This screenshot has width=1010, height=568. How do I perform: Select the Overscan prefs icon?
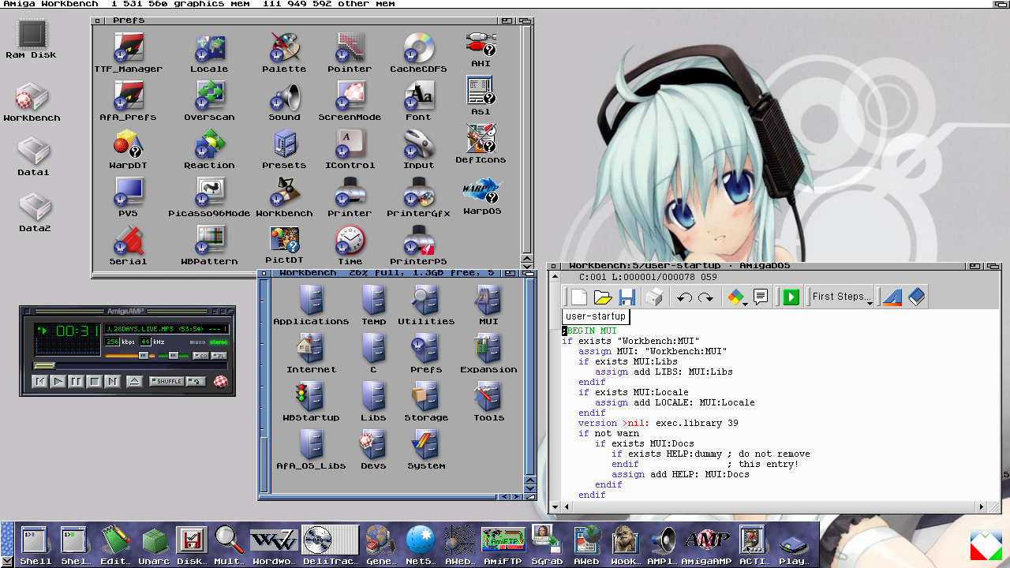pyautogui.click(x=209, y=101)
